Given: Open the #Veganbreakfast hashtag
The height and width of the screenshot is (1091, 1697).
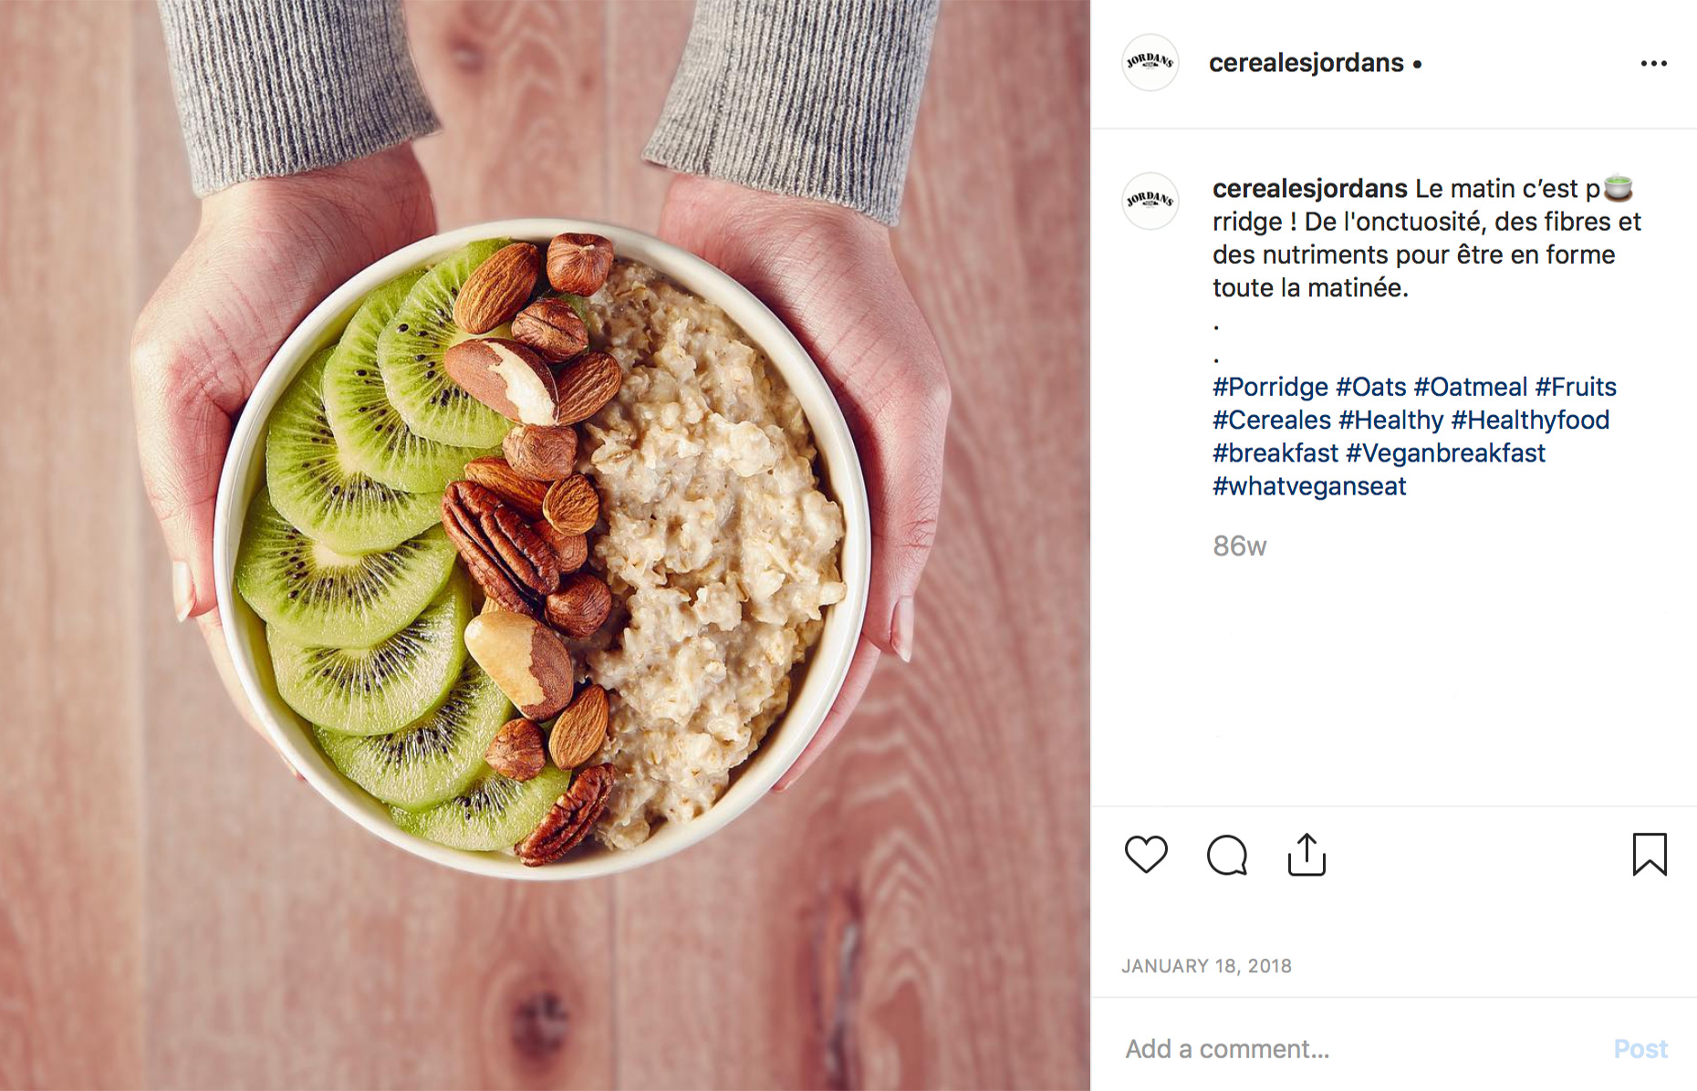Looking at the screenshot, I should (1445, 452).
